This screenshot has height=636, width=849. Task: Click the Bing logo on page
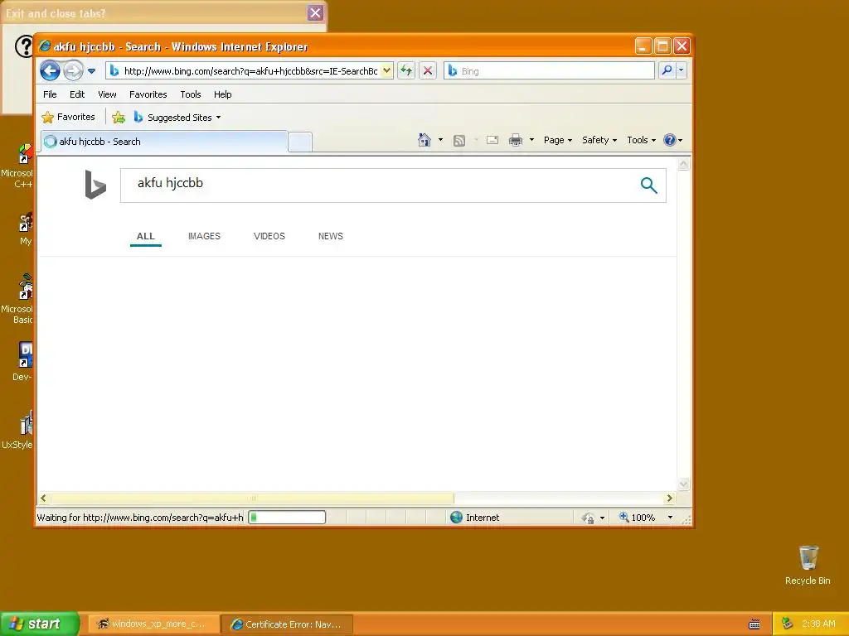pyautogui.click(x=95, y=185)
